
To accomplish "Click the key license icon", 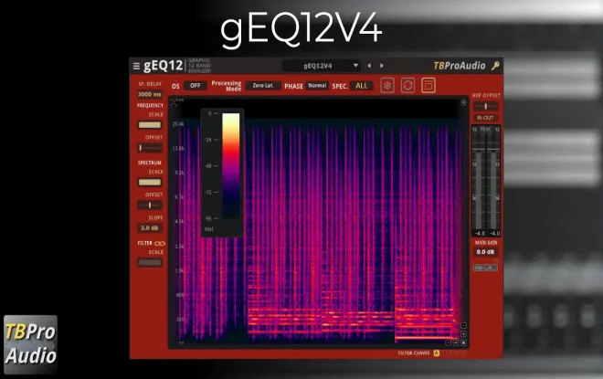I will 495,66.
